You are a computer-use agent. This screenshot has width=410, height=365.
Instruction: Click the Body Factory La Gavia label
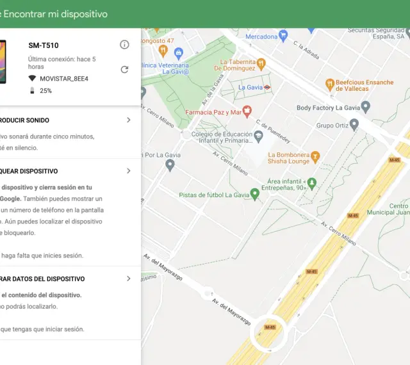click(x=328, y=108)
